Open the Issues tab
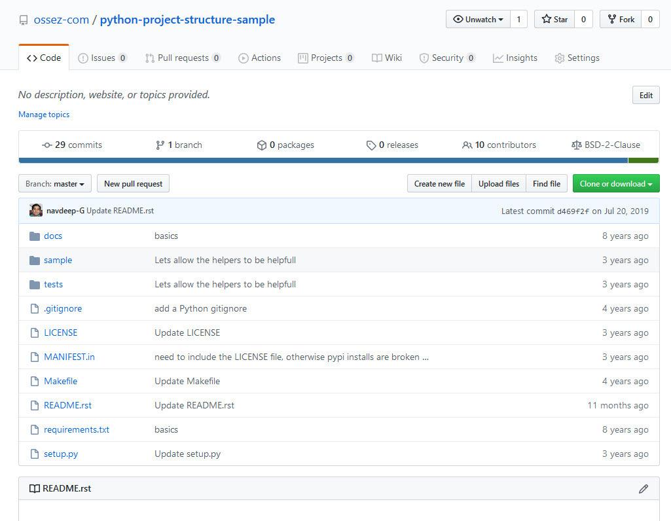The width and height of the screenshot is (671, 521). coord(102,58)
